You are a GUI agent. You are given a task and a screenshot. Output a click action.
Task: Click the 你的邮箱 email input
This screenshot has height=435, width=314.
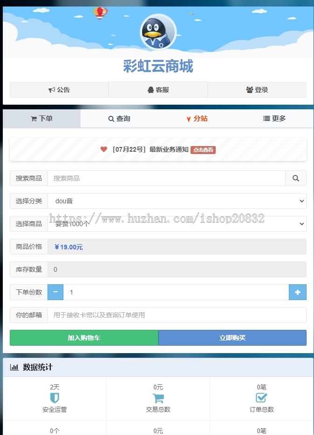click(x=177, y=315)
